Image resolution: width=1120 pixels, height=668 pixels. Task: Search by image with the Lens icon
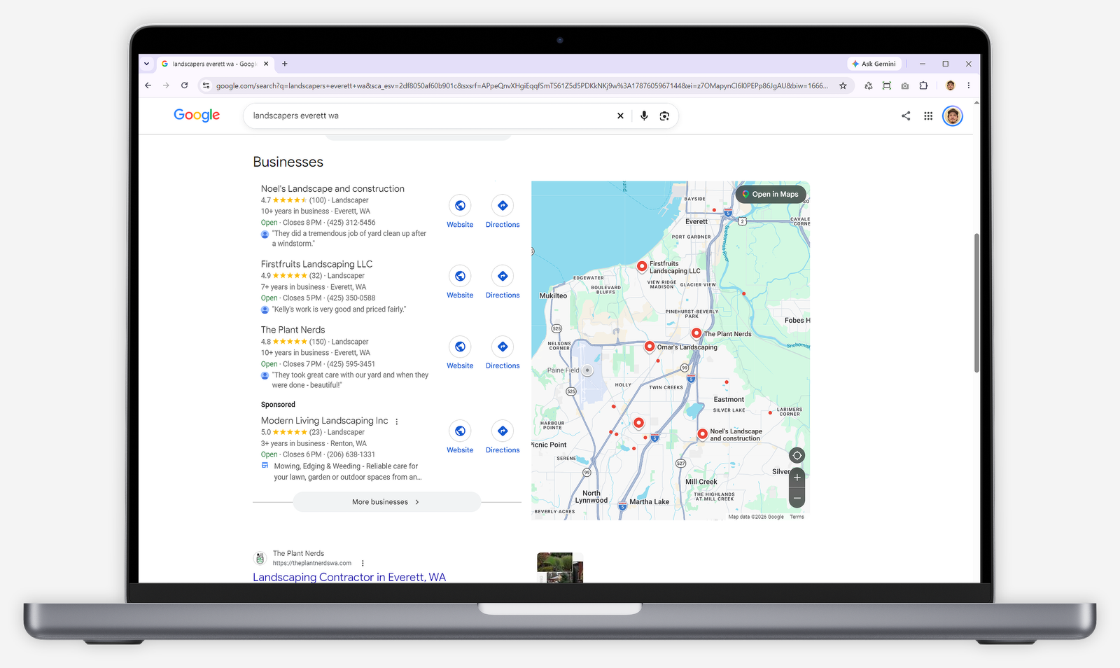click(664, 116)
